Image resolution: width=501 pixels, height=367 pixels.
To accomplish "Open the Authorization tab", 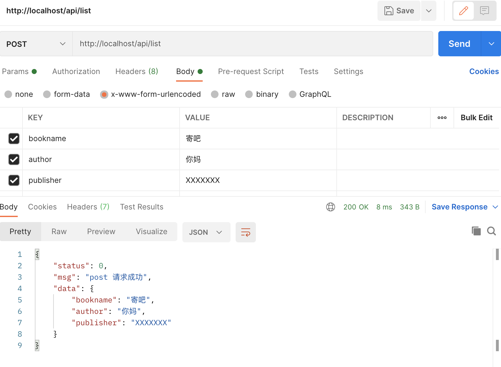I will point(76,72).
